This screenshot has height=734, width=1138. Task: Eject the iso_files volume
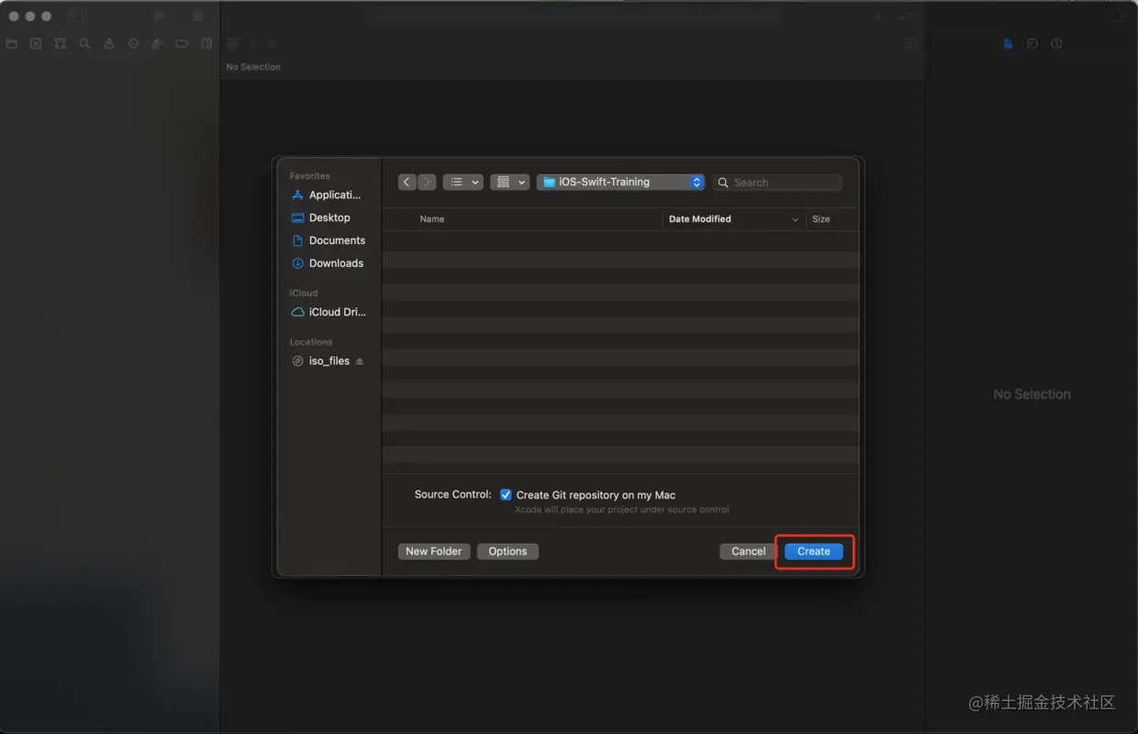(360, 361)
